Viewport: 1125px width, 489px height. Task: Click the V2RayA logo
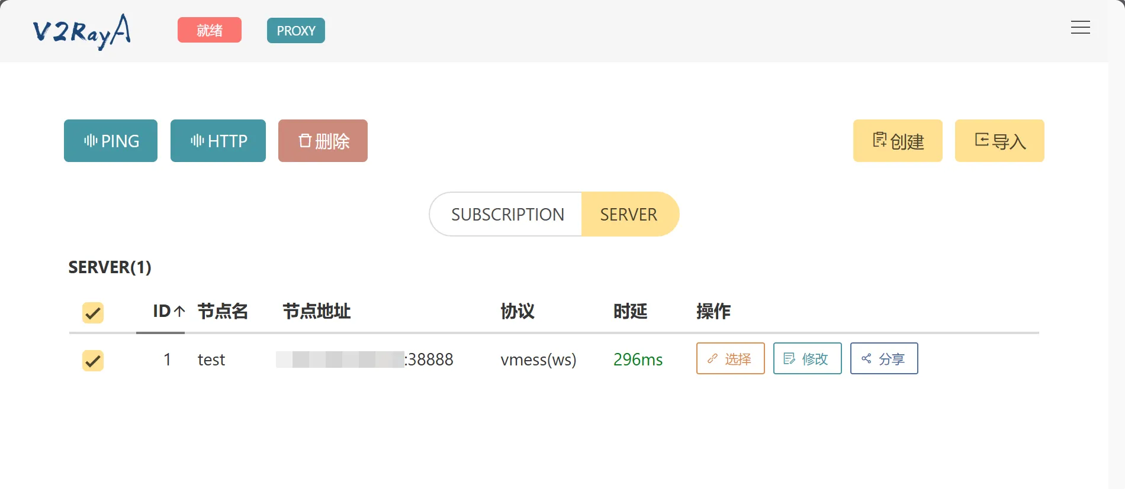coord(82,31)
